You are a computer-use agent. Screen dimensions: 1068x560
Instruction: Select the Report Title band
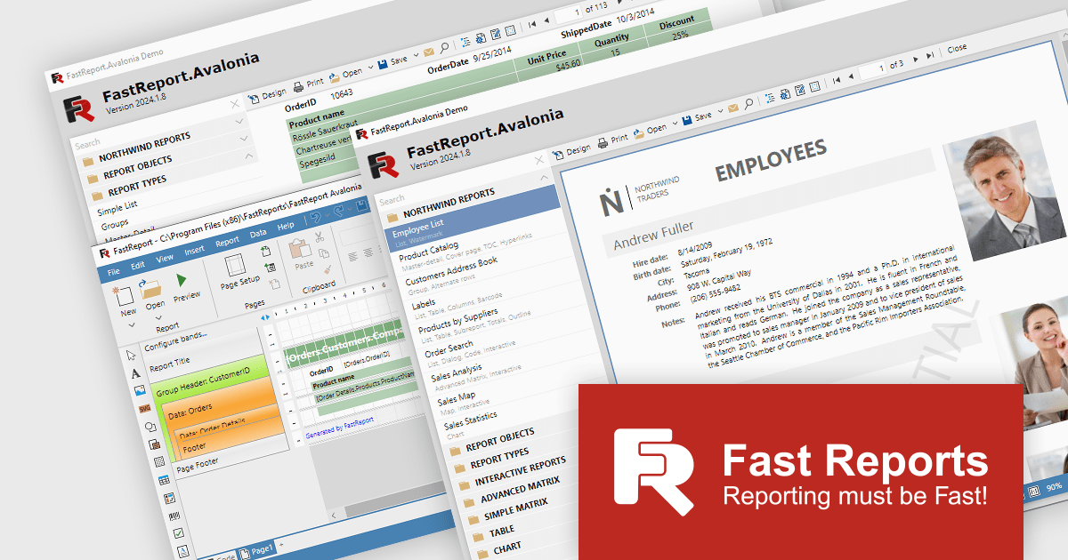[x=170, y=362]
